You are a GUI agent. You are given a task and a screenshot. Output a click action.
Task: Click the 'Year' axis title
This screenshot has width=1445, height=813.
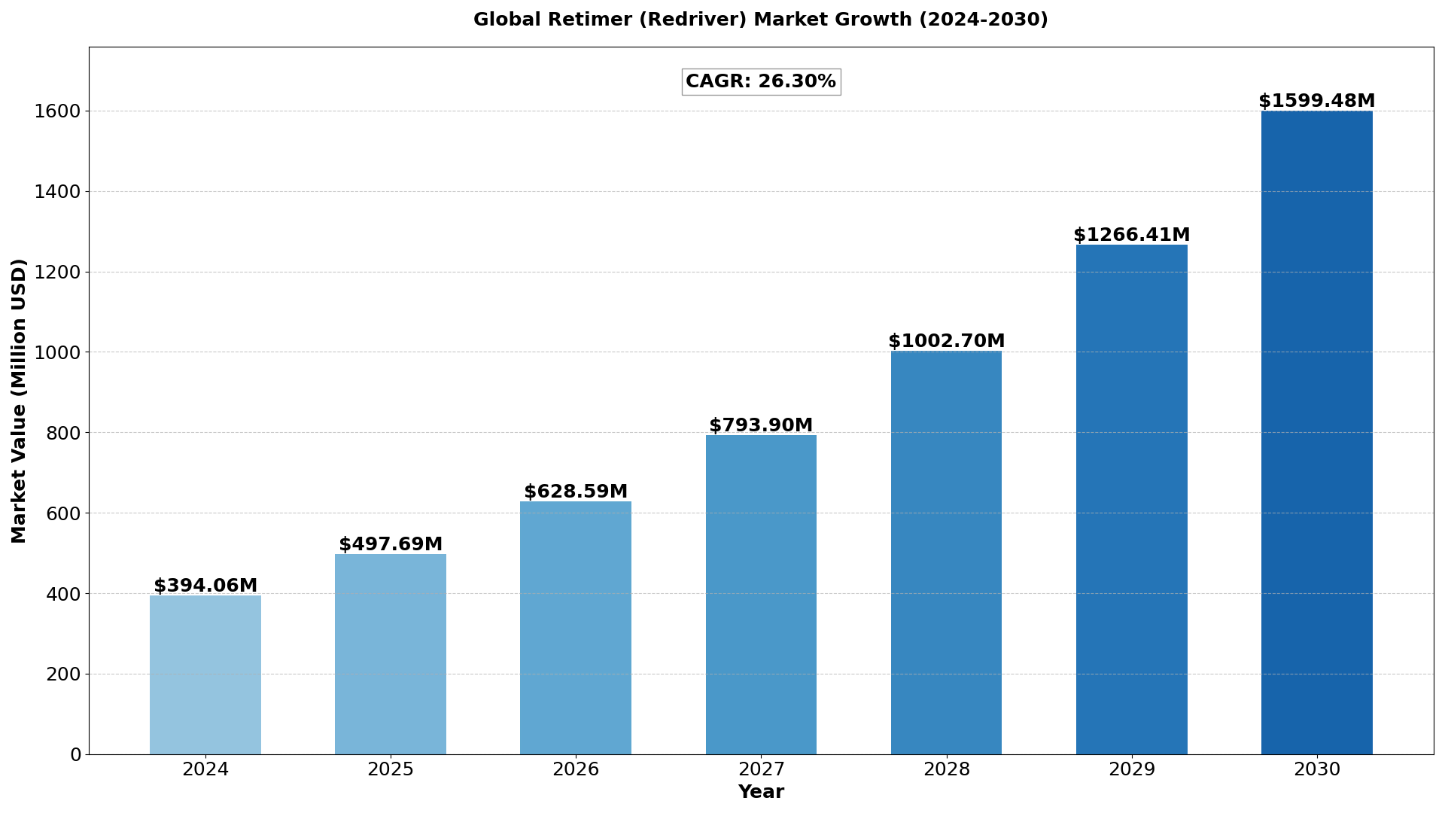(x=761, y=792)
